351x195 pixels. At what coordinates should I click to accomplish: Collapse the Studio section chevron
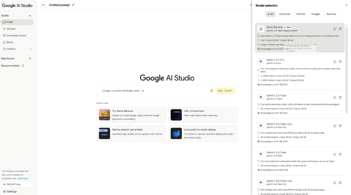pyautogui.click(x=30, y=16)
